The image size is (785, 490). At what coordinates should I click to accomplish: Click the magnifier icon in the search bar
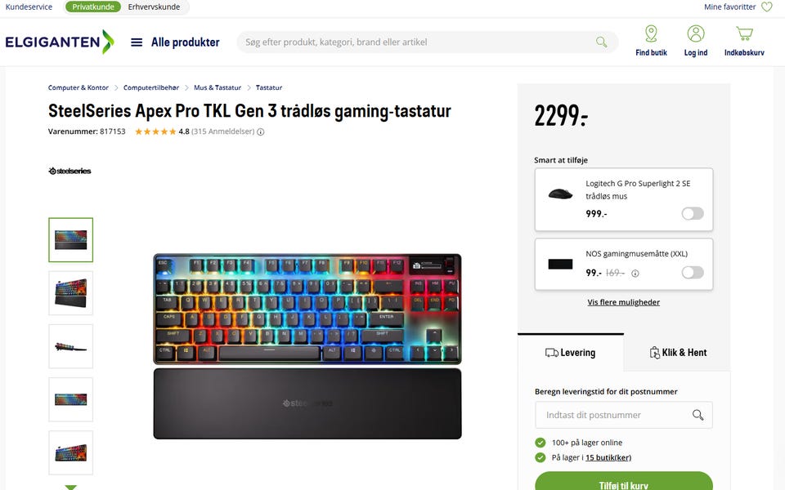pos(601,42)
